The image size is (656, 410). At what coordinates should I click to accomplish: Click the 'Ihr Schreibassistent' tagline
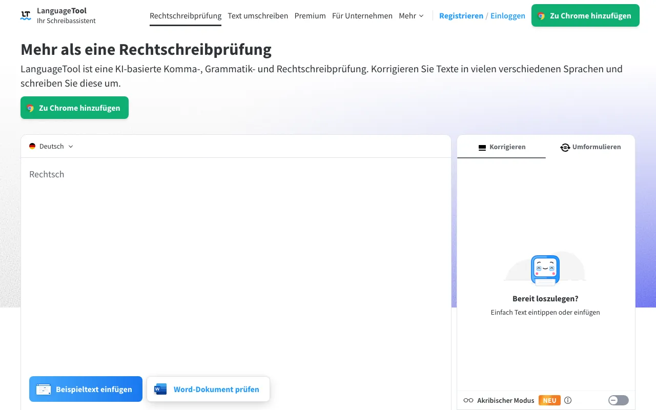tap(66, 21)
